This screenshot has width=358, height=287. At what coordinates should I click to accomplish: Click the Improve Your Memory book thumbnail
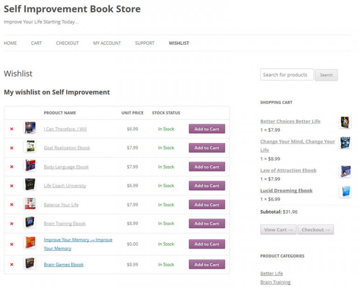pos(30,242)
